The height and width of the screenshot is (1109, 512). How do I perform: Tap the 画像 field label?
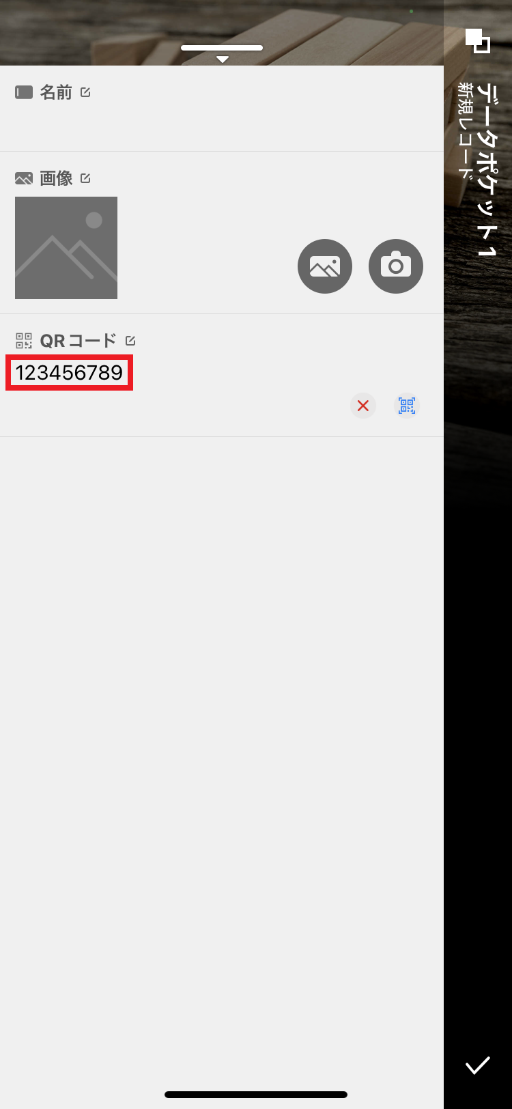tap(56, 178)
